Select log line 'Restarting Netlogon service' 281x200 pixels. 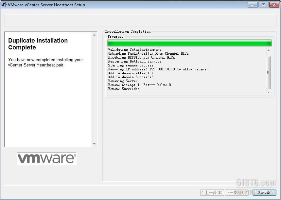click(134, 61)
